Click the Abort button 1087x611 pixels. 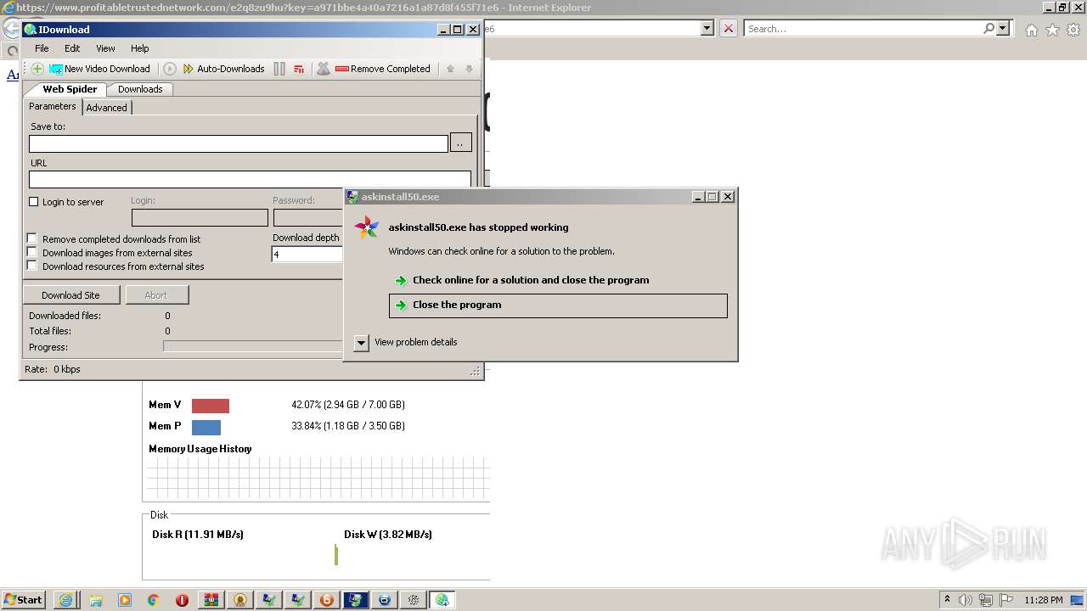pyautogui.click(x=156, y=295)
